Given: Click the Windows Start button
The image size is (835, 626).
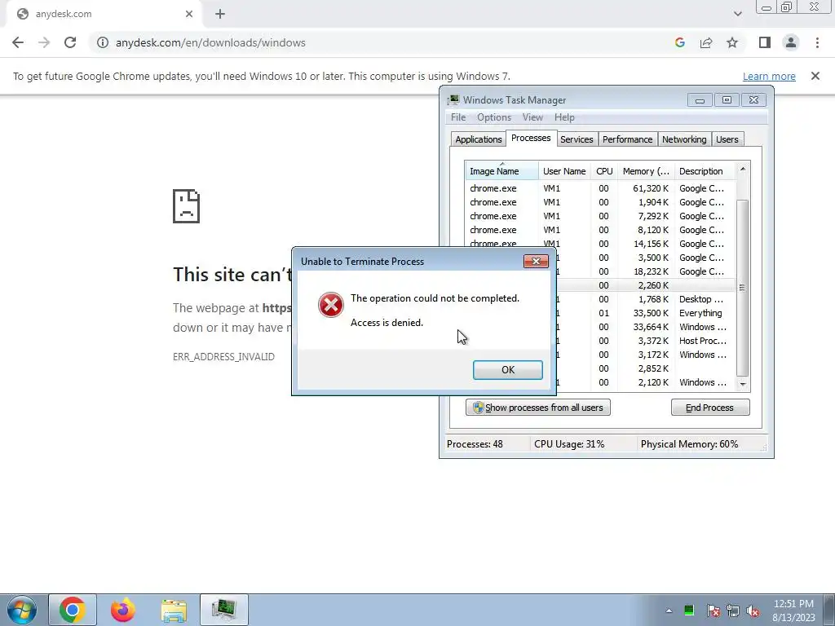Looking at the screenshot, I should [22, 610].
